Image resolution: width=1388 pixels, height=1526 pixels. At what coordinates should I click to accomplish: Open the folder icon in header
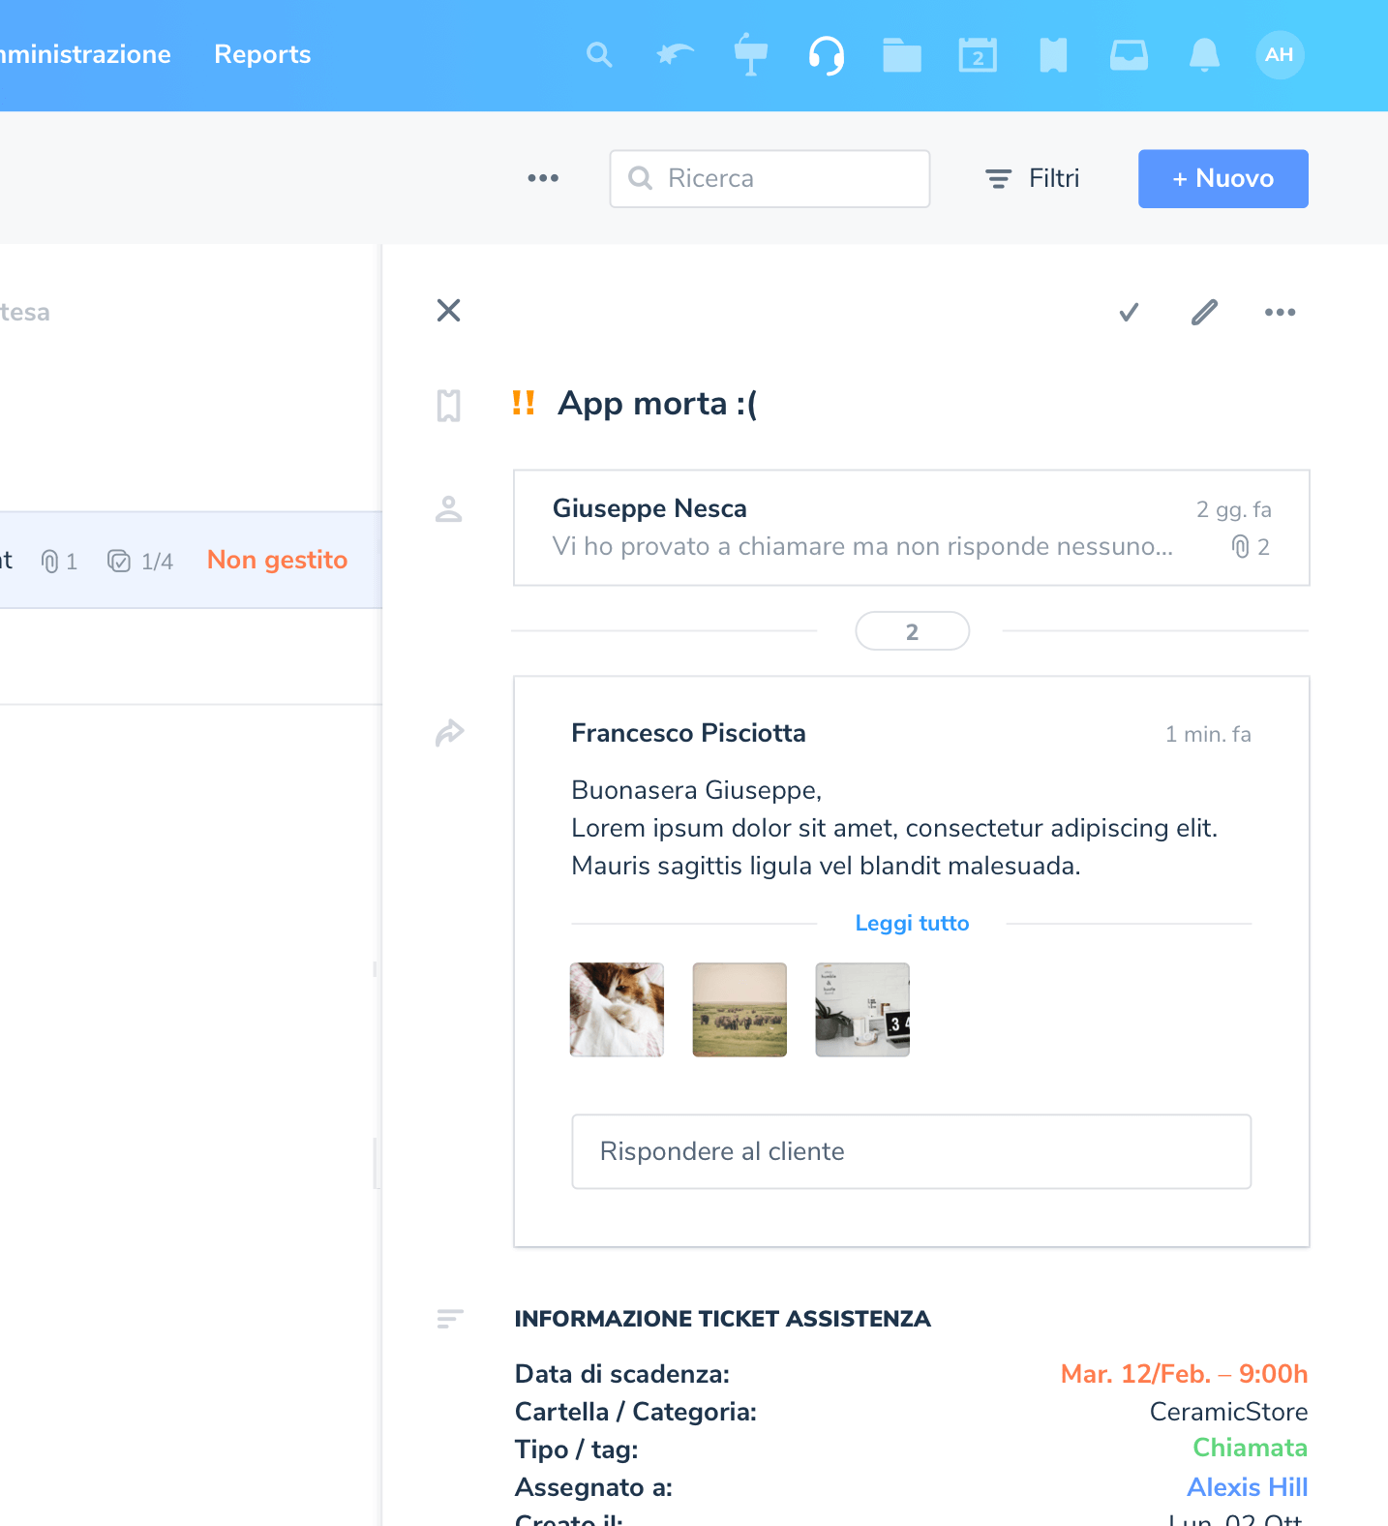click(x=901, y=55)
